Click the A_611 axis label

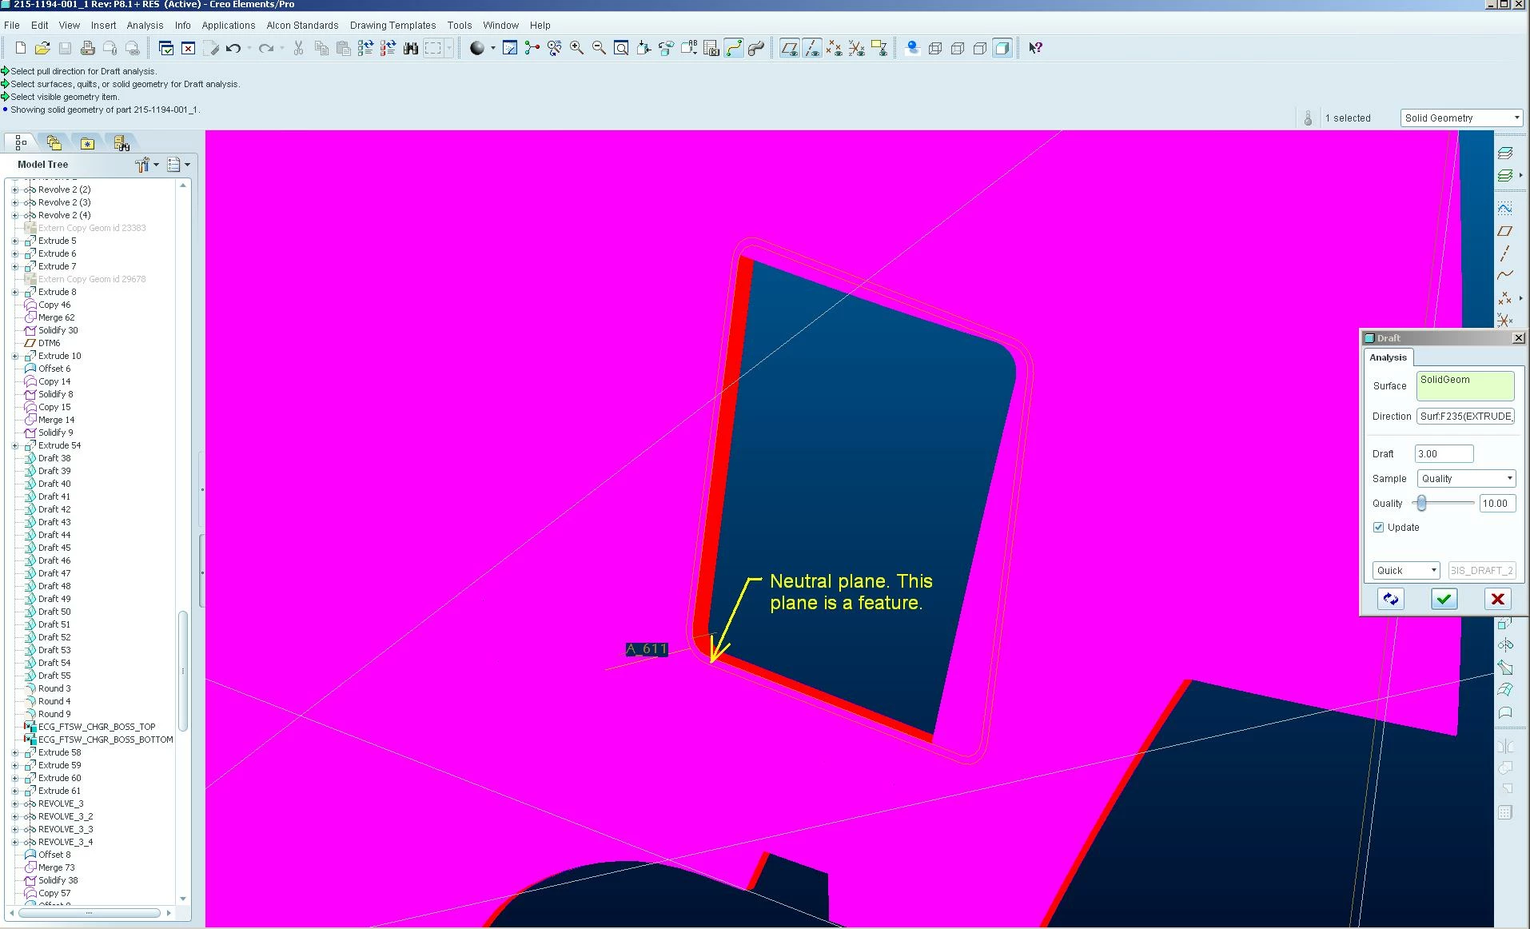[646, 649]
